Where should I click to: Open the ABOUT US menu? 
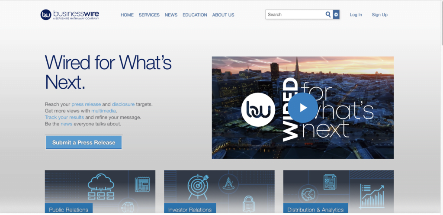coord(223,15)
